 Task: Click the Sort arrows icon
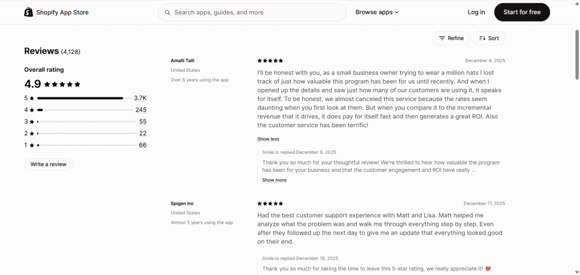click(483, 38)
